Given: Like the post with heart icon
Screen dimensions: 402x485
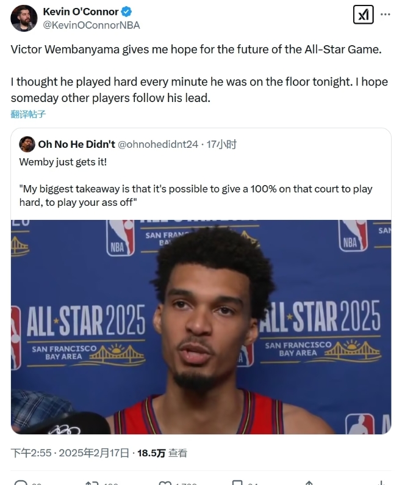Looking at the screenshot, I should (x=165, y=483).
